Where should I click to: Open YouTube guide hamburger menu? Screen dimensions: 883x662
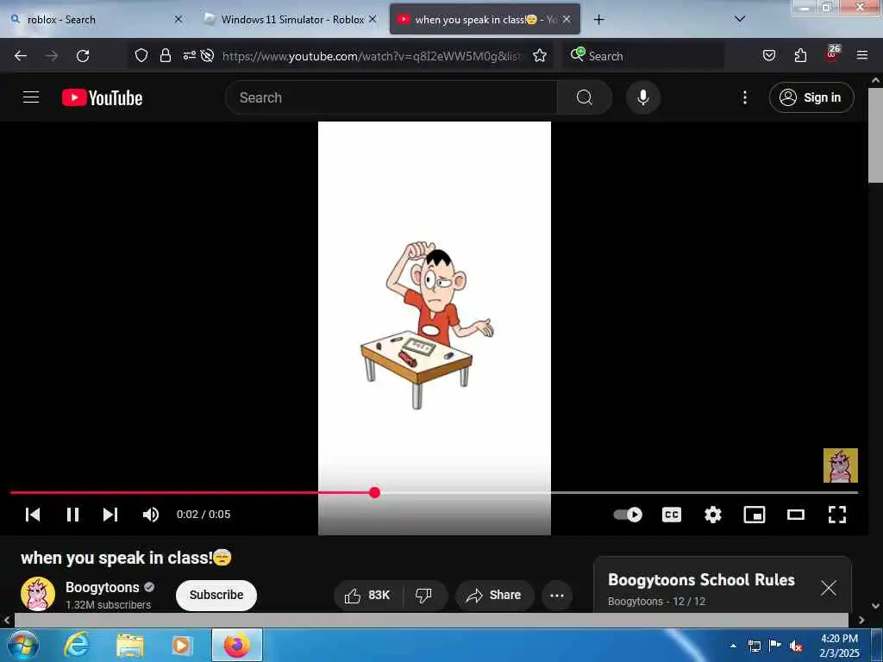(x=31, y=97)
